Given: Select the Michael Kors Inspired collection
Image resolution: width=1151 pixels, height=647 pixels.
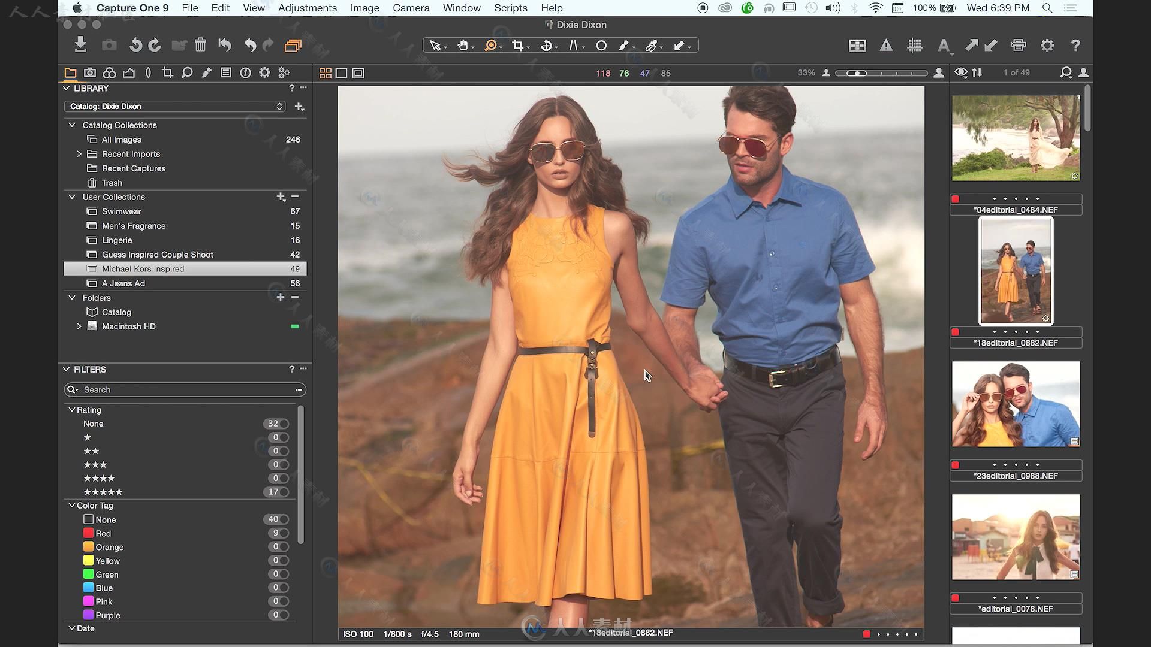Looking at the screenshot, I should 142,268.
